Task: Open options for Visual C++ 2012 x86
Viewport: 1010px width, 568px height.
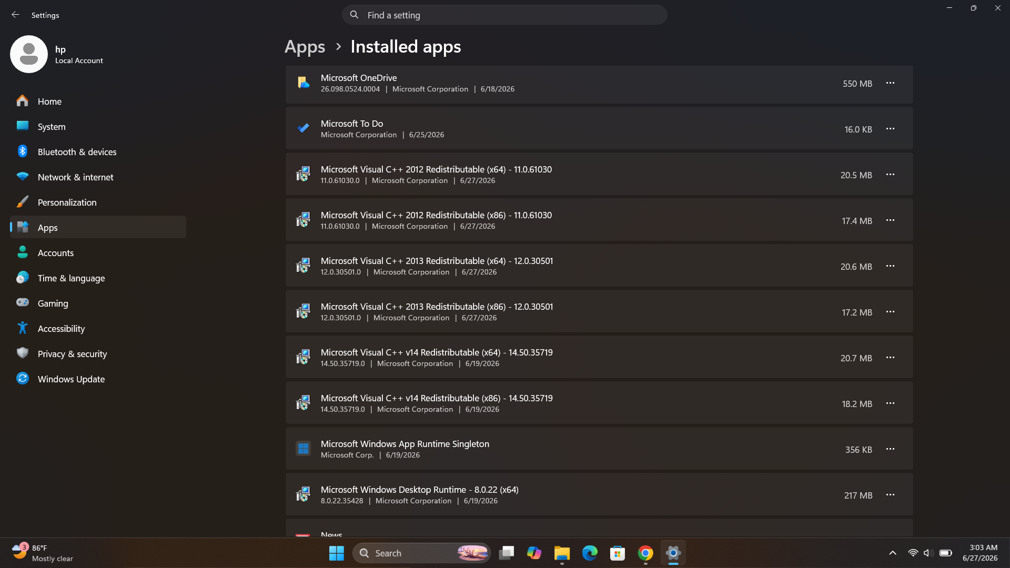Action: click(x=890, y=220)
